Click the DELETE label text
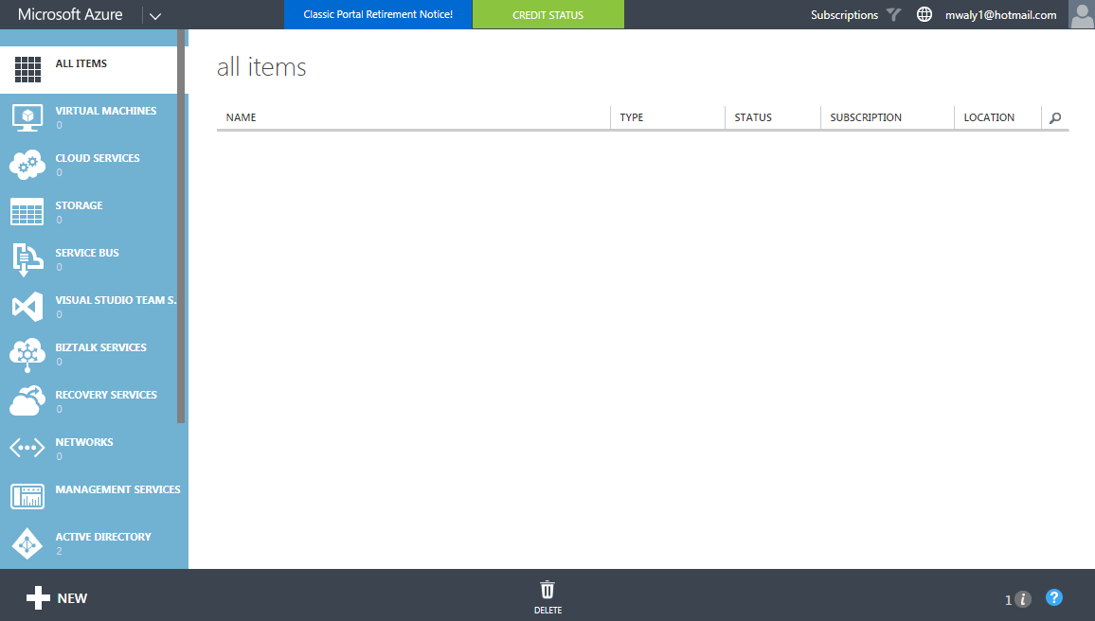This screenshot has width=1095, height=621. pyautogui.click(x=547, y=611)
